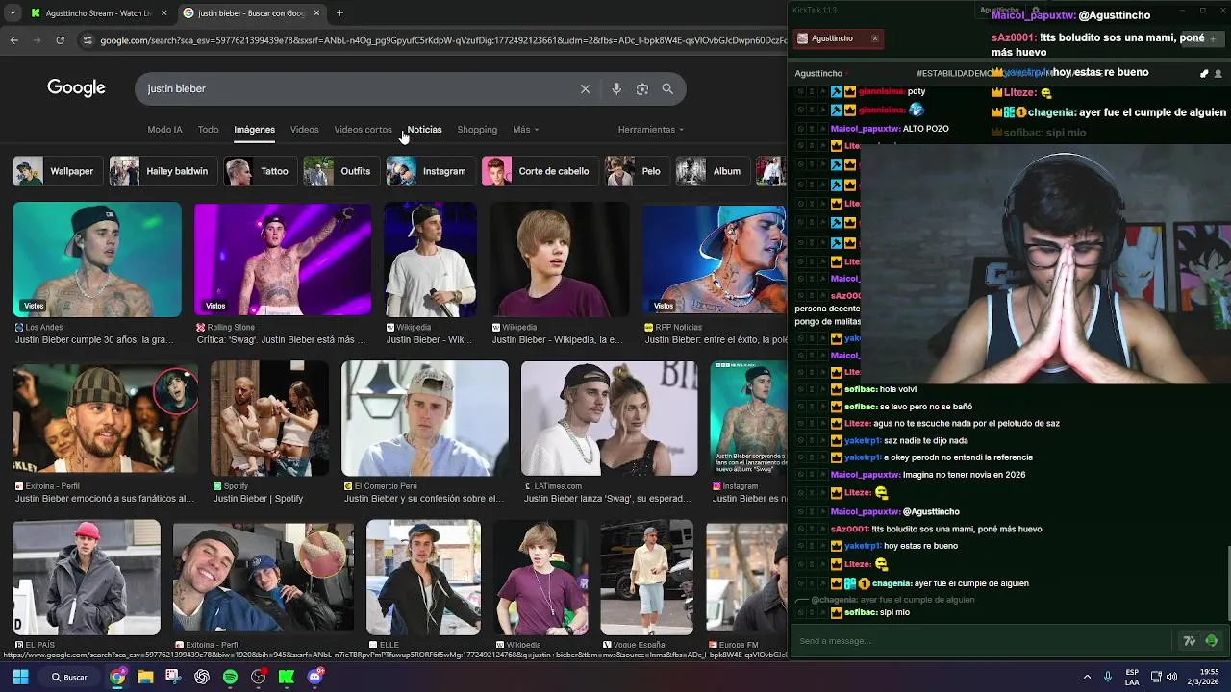
Task: Filter images by Hailey baldwin chip
Action: tap(162, 171)
